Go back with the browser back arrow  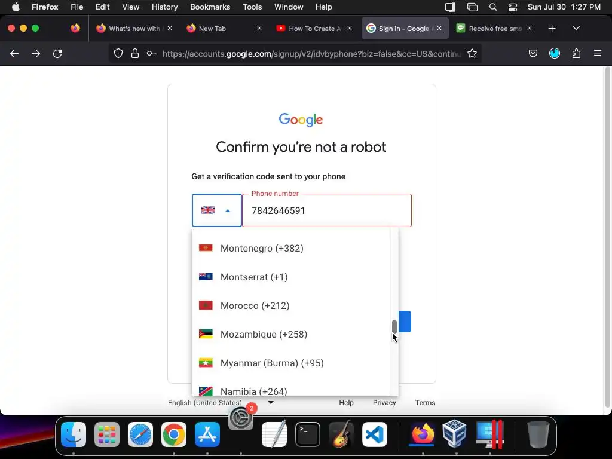pos(14,53)
